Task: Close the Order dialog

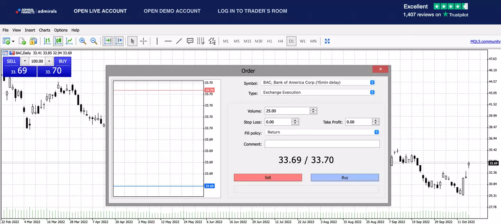Action: [x=380, y=69]
